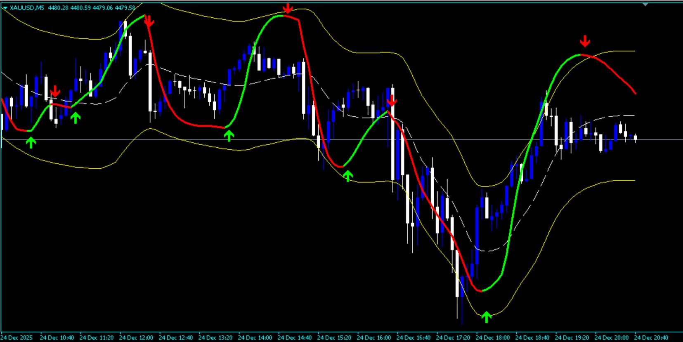
Task: Click the 24 Dec 13:20 time label
Action: click(215, 337)
